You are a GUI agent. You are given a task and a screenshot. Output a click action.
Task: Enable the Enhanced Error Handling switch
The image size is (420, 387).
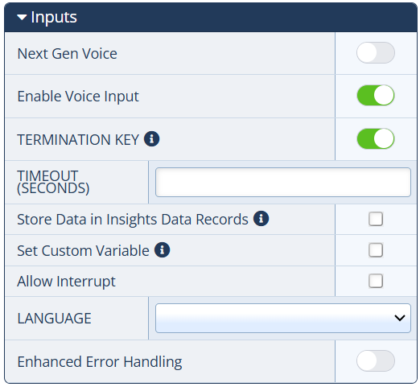375,360
